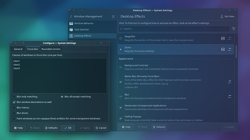Viewport: 250px width, 140px height.
Task: Cancel the Configure dialog
Action: coord(101,128)
